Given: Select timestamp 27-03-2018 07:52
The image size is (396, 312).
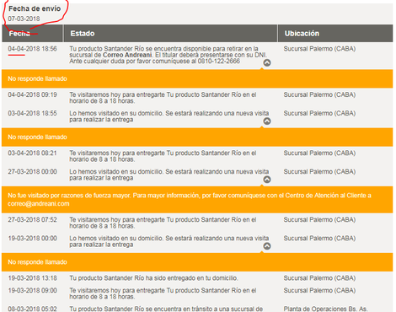Looking at the screenshot, I should (x=32, y=220).
